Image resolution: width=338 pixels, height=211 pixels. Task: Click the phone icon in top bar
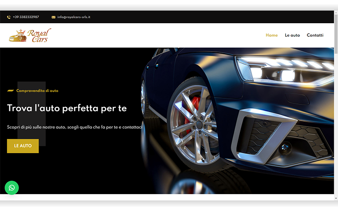9,17
